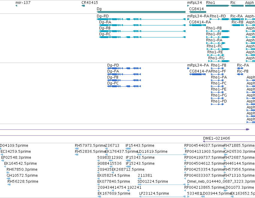Open the Dg-RC transcript label

click(105, 34)
